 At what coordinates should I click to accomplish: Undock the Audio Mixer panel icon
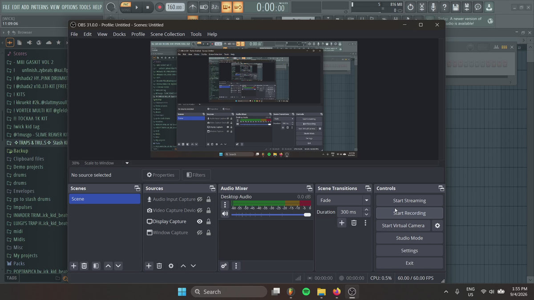pyautogui.click(x=309, y=188)
